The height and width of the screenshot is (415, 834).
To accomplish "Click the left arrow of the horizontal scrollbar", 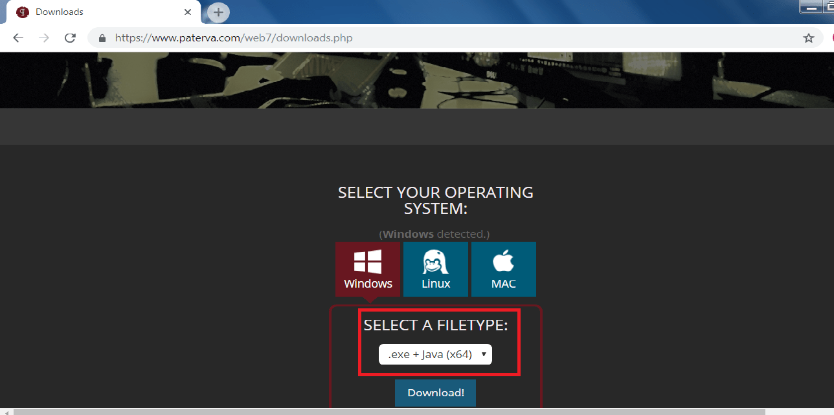I will coord(6,412).
